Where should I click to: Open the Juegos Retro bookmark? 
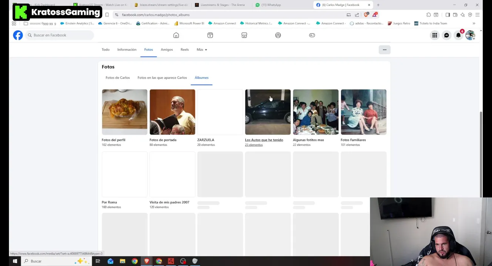(399, 23)
